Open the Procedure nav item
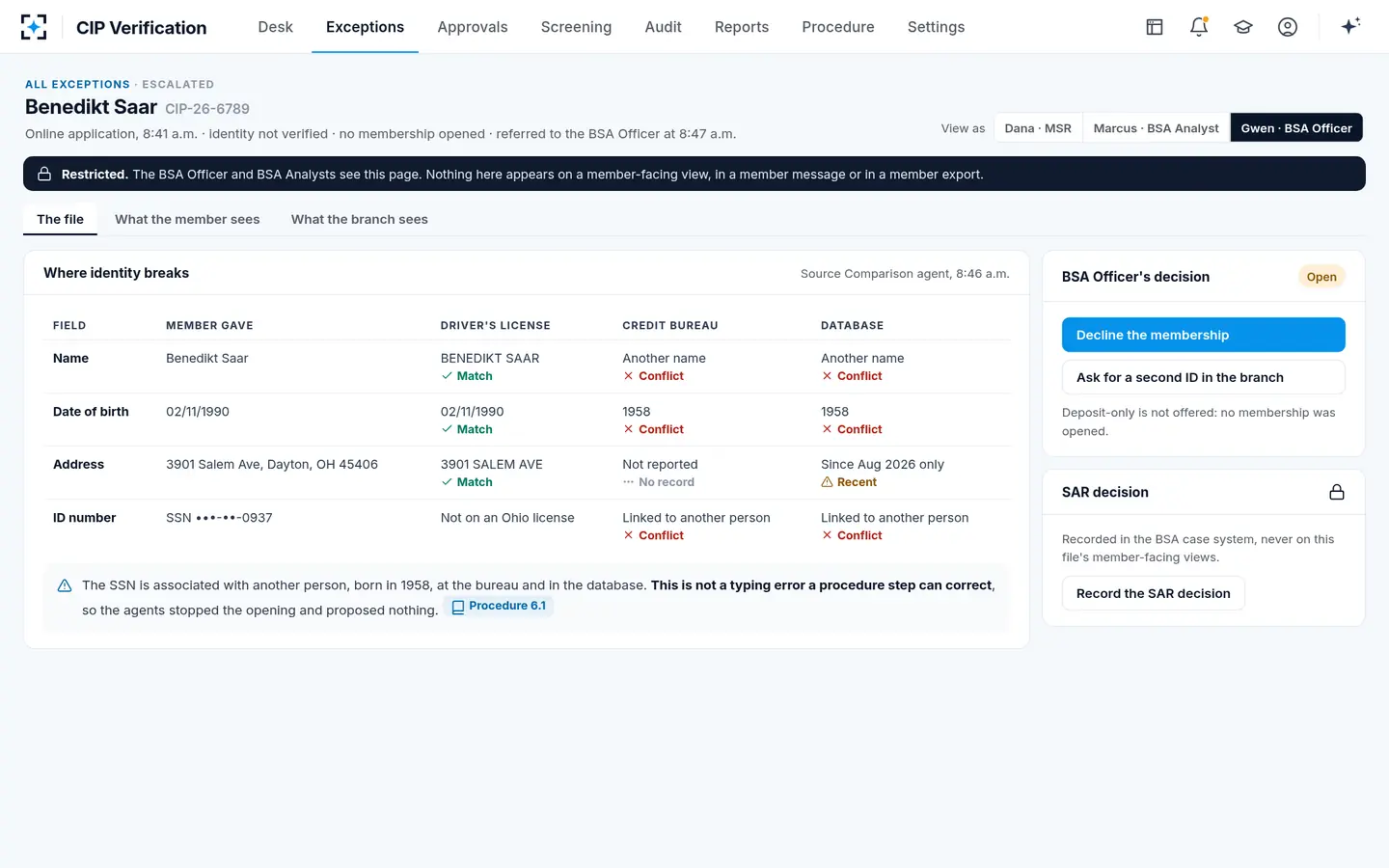This screenshot has width=1389, height=868. [838, 27]
